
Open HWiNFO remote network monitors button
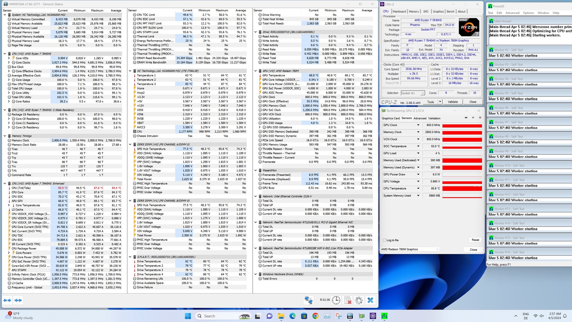point(309,300)
